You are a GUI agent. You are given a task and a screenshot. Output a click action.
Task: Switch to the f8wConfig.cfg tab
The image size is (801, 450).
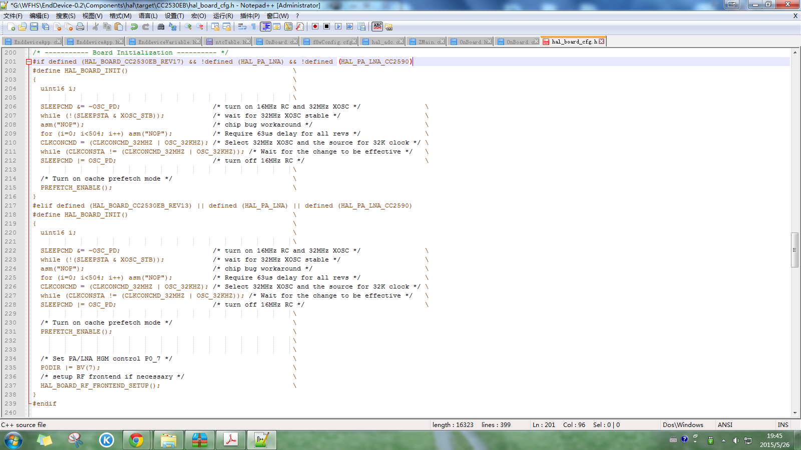click(329, 41)
